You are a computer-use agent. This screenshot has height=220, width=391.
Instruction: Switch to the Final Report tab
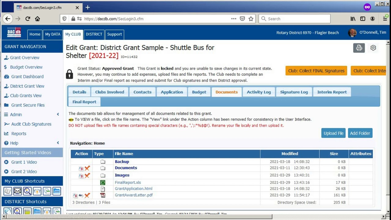point(84,102)
